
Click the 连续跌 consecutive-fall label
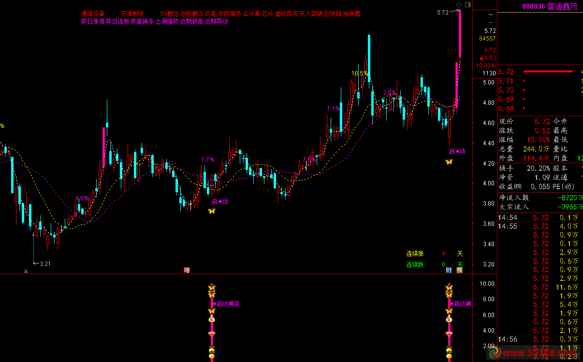pos(415,265)
